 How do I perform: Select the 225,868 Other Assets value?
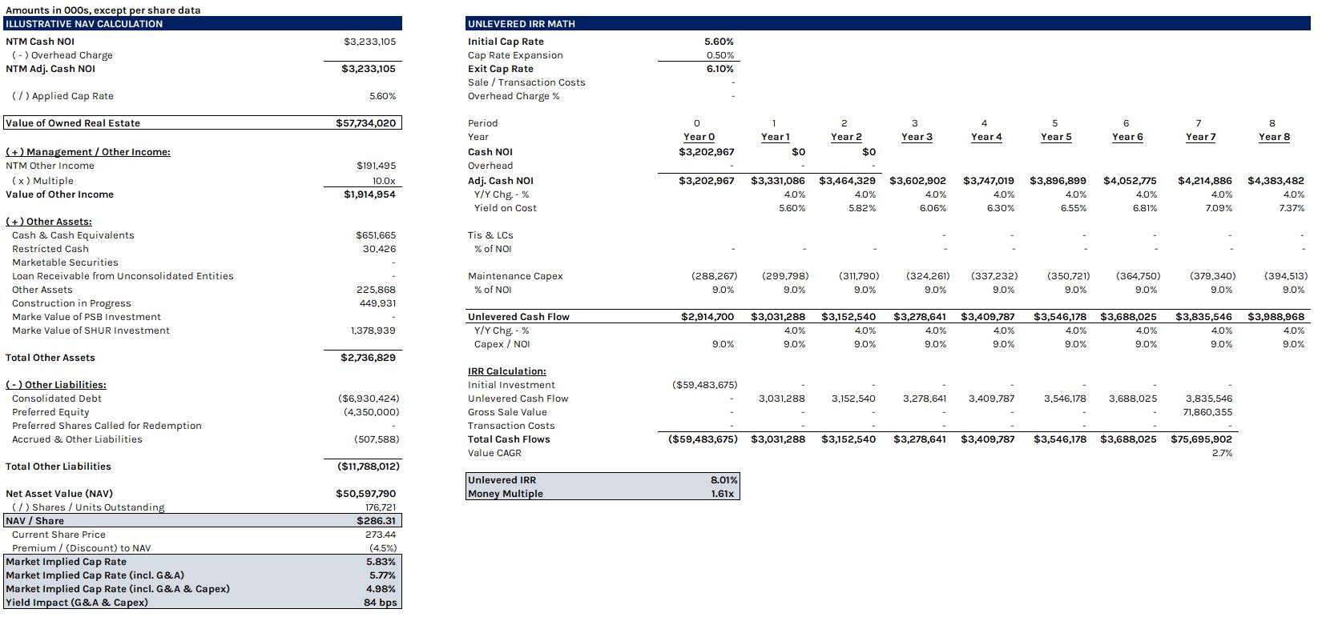click(376, 290)
